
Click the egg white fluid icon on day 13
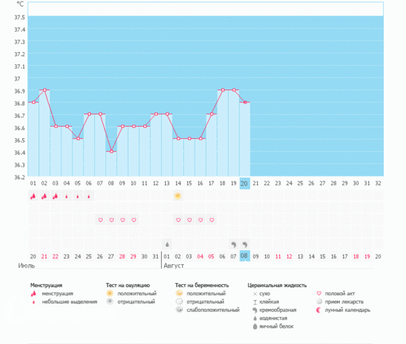166,244
